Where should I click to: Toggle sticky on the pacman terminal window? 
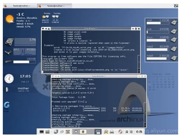pos(56,76)
